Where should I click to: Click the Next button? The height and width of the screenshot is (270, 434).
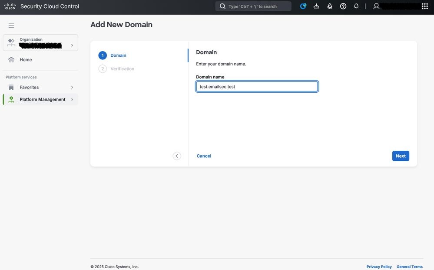tap(401, 156)
